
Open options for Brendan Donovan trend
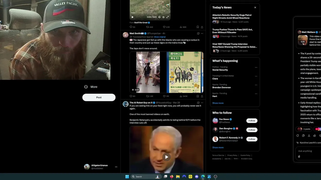(x=256, y=85)
